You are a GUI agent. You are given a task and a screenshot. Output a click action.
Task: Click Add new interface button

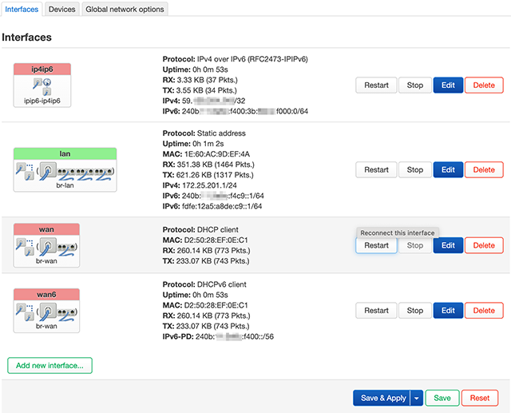click(x=50, y=365)
